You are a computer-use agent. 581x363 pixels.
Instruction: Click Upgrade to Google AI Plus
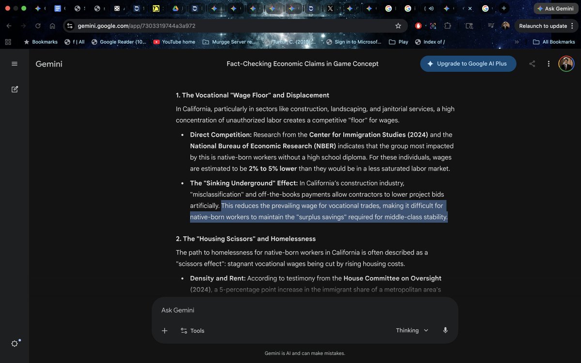(468, 64)
